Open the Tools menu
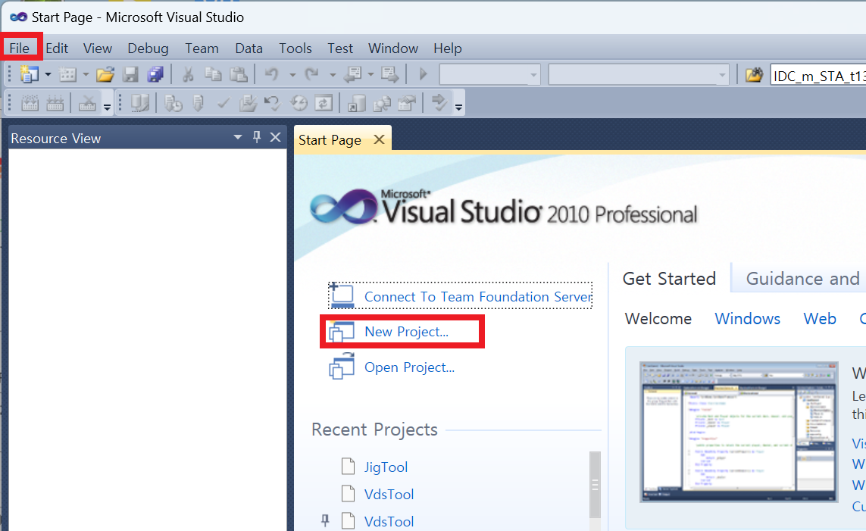Screen dimensions: 866x531 click(x=295, y=48)
